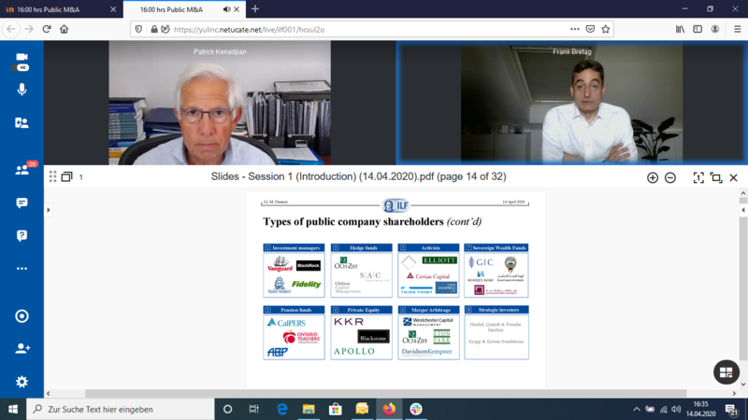
Task: Click the record circle icon in sidebar
Action: pyautogui.click(x=22, y=316)
